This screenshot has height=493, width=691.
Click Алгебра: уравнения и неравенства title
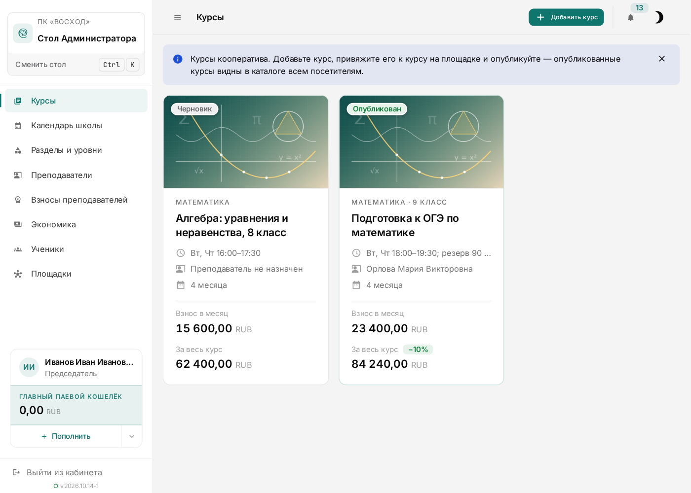[x=232, y=225]
